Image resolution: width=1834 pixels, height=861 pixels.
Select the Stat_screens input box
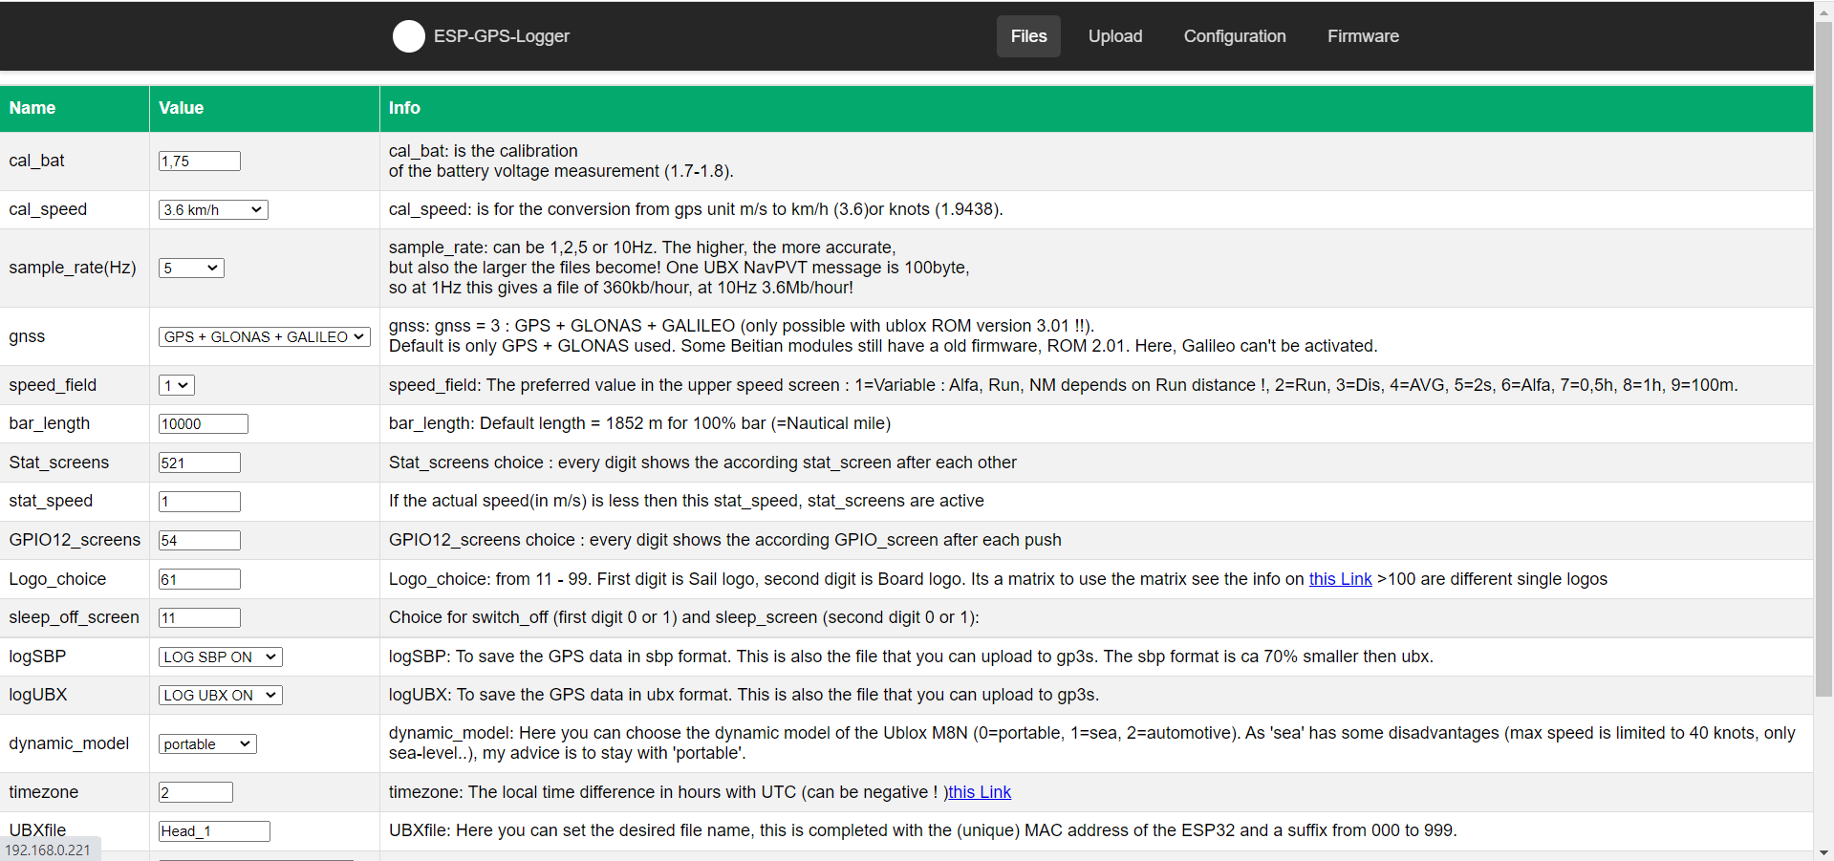click(199, 463)
